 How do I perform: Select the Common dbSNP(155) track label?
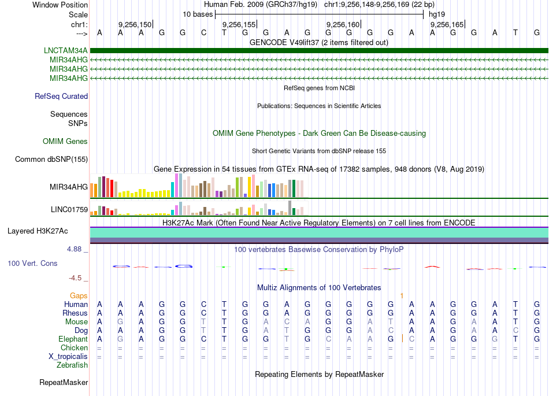51,160
